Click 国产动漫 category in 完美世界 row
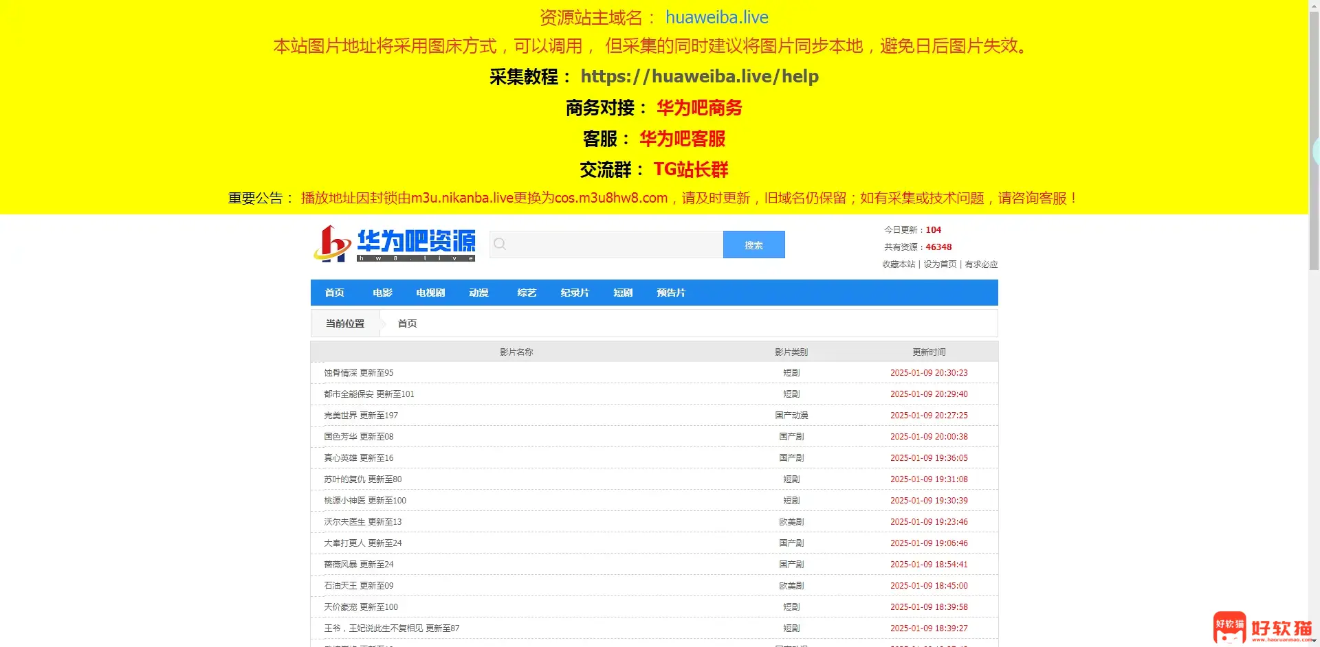Viewport: 1320px width, 647px height. [x=791, y=416]
